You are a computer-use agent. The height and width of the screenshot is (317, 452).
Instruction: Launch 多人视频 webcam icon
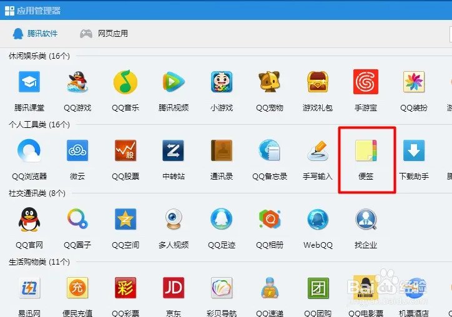(x=174, y=219)
